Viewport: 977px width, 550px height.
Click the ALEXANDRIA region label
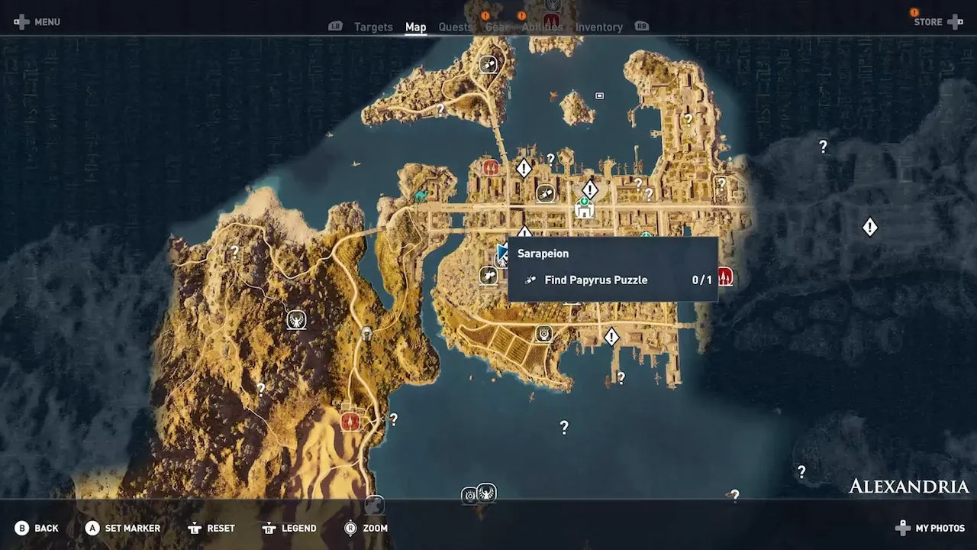909,487
